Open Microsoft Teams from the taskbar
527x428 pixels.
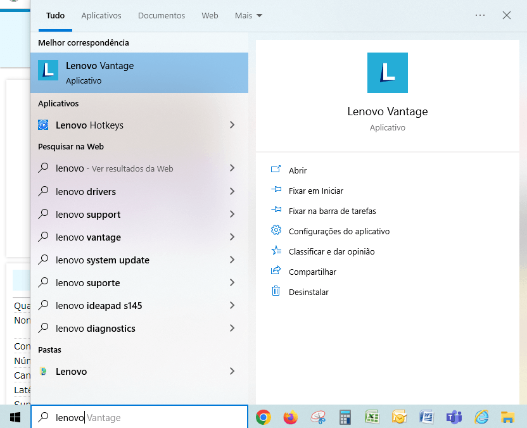click(x=454, y=417)
